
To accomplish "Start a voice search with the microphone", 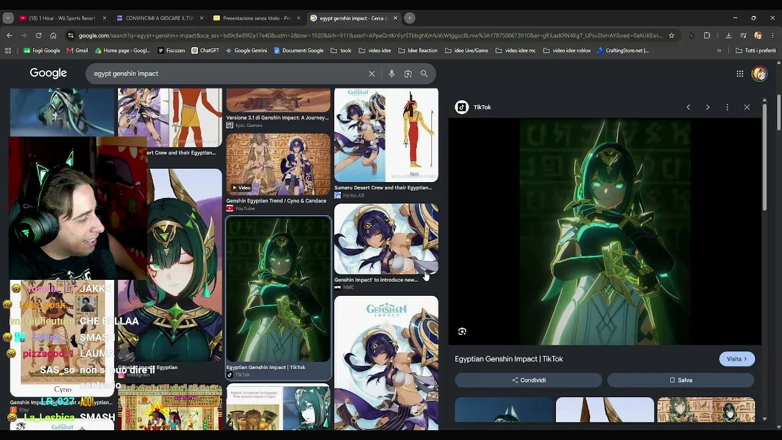I will point(392,73).
